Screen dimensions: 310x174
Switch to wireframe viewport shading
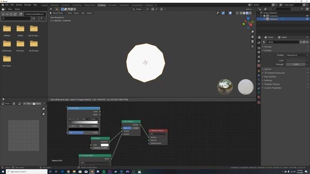[x=241, y=13]
